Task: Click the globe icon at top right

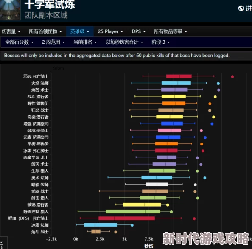Action: point(241,8)
